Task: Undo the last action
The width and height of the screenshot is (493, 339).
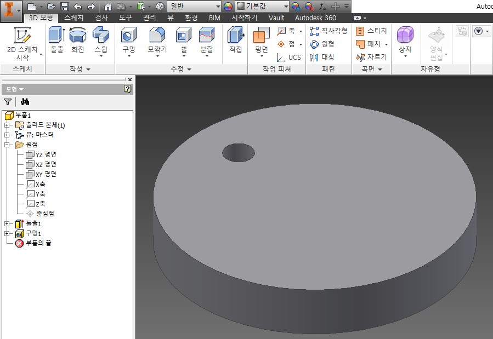Action: pos(78,6)
